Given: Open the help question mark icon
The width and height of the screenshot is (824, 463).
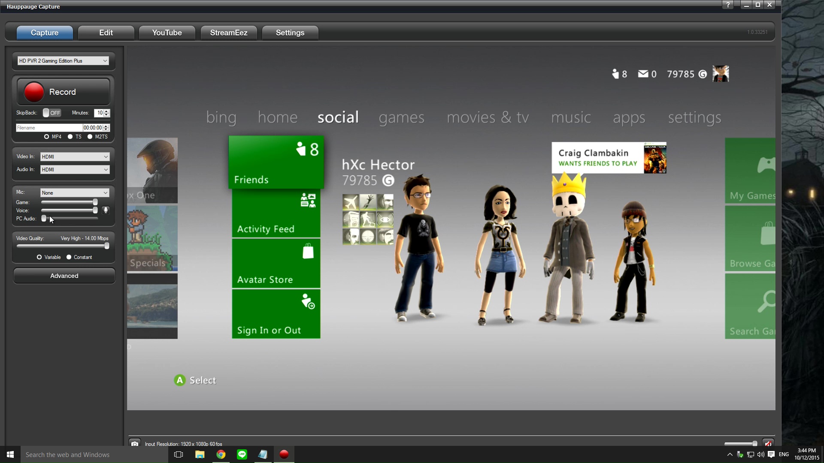Looking at the screenshot, I should click(x=728, y=5).
